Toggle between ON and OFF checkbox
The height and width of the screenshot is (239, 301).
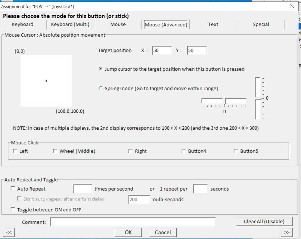coord(13,209)
